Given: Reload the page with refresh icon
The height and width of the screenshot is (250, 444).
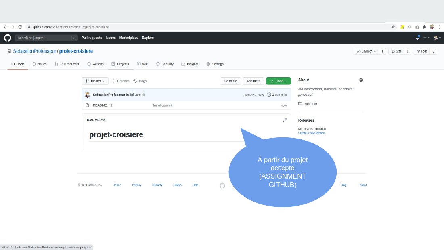Looking at the screenshot, I should pyautogui.click(x=20, y=27).
